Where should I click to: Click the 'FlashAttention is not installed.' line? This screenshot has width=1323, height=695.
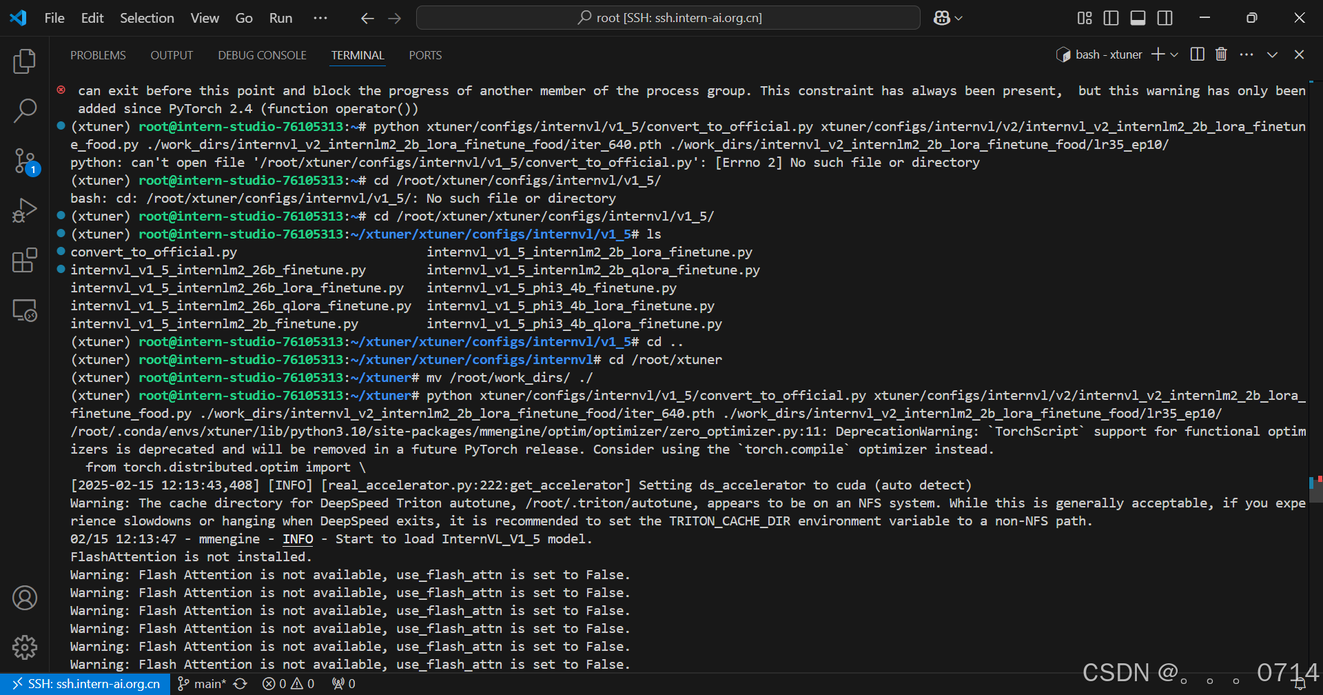coord(191,557)
